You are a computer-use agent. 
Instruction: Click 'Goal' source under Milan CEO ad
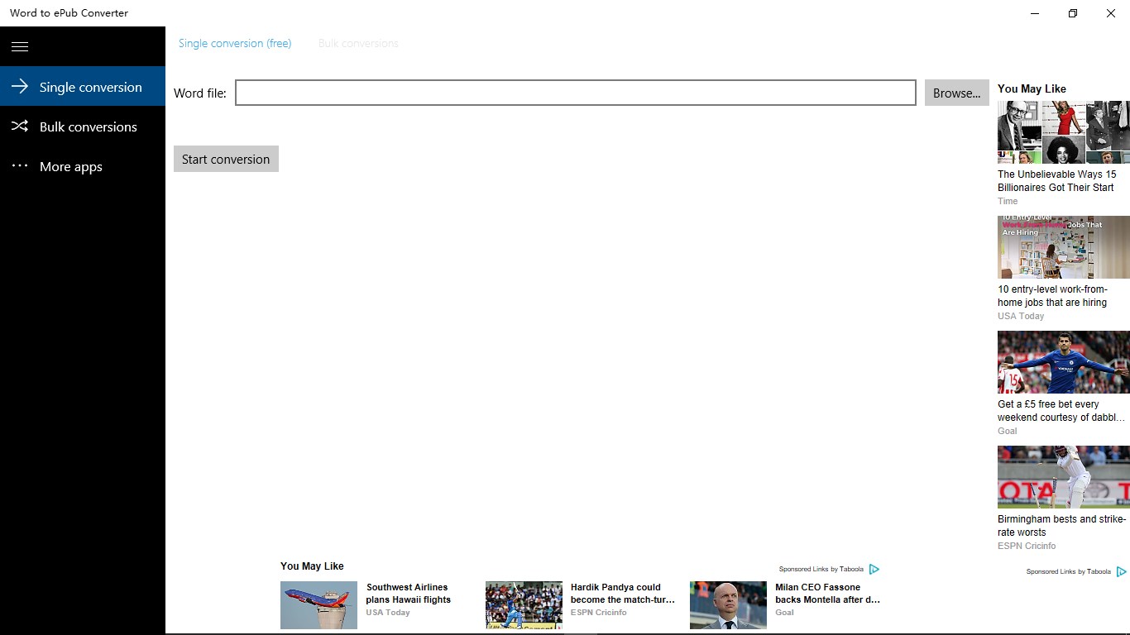(x=784, y=613)
